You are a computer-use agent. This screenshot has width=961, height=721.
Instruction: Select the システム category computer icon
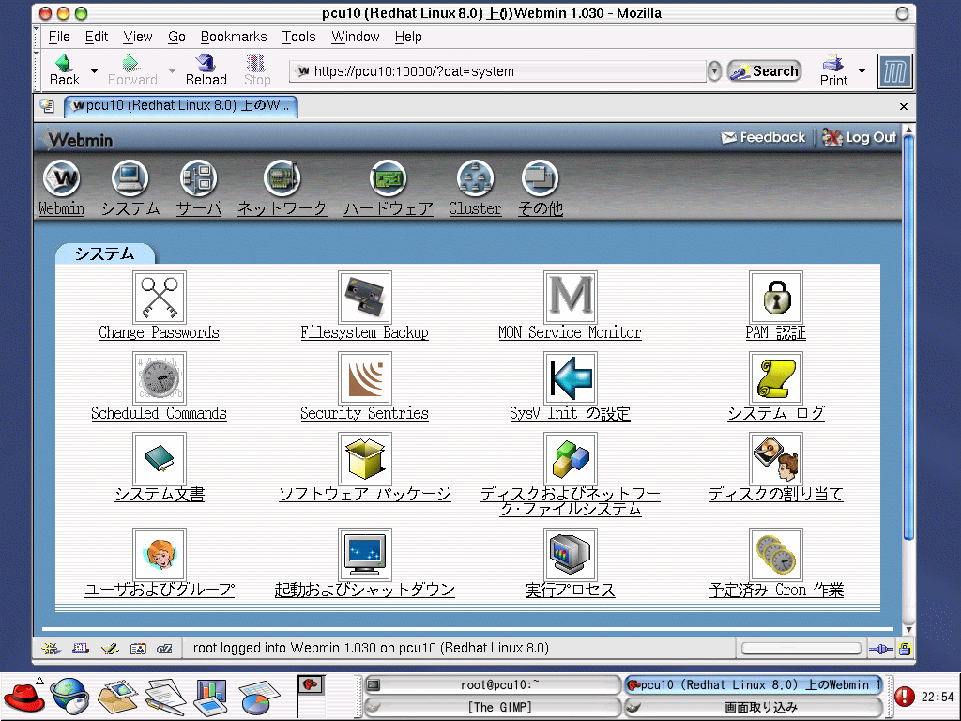130,178
